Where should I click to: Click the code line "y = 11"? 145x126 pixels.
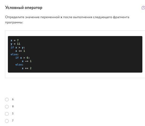coord(15,44)
